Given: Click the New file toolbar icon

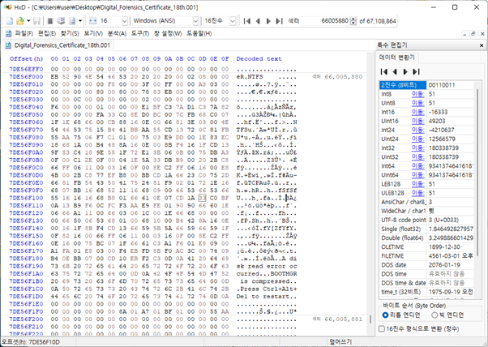Looking at the screenshot, I should click(10, 21).
